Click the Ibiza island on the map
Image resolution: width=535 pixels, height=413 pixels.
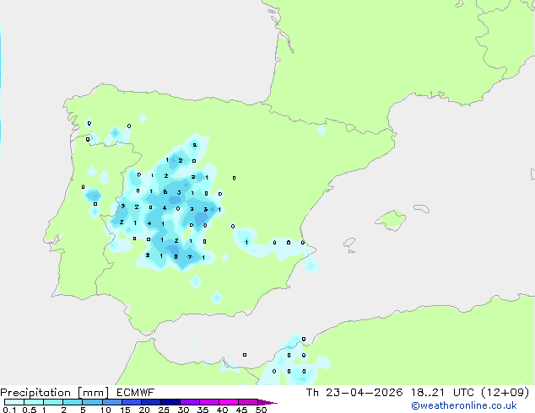(349, 243)
